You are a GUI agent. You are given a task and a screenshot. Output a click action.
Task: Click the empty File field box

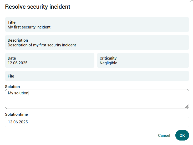97,76
